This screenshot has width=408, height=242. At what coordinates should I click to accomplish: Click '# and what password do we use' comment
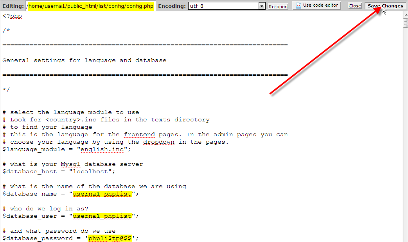point(59,231)
